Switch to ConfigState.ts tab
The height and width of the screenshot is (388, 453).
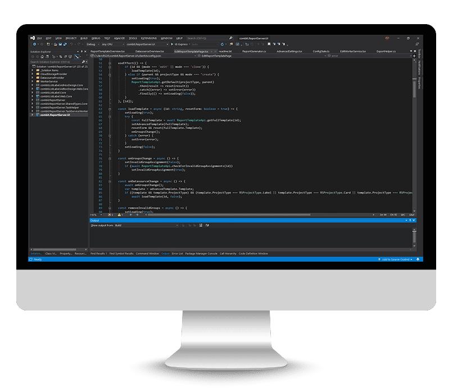321,52
